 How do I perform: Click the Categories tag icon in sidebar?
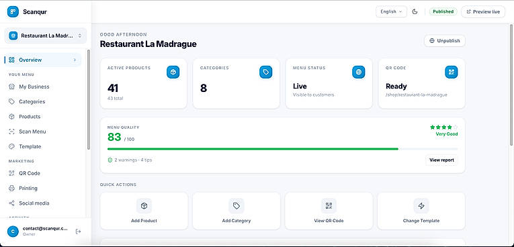tap(12, 101)
